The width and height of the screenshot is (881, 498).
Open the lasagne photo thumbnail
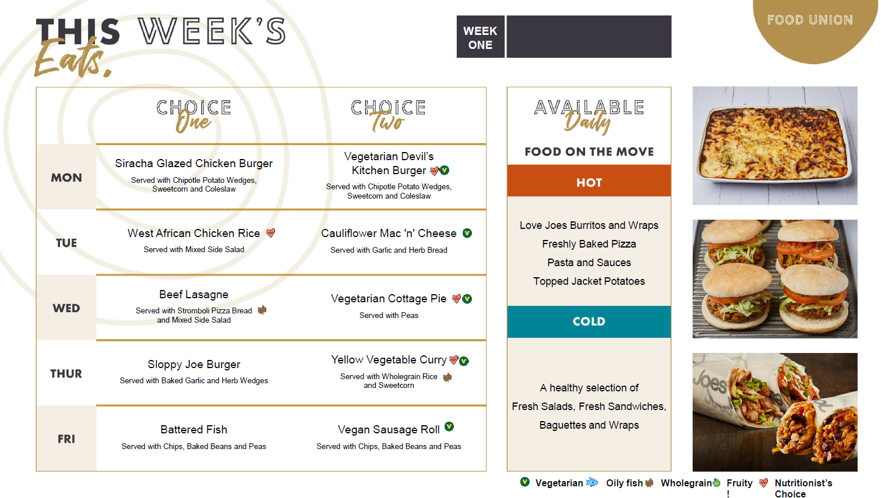[x=775, y=146]
